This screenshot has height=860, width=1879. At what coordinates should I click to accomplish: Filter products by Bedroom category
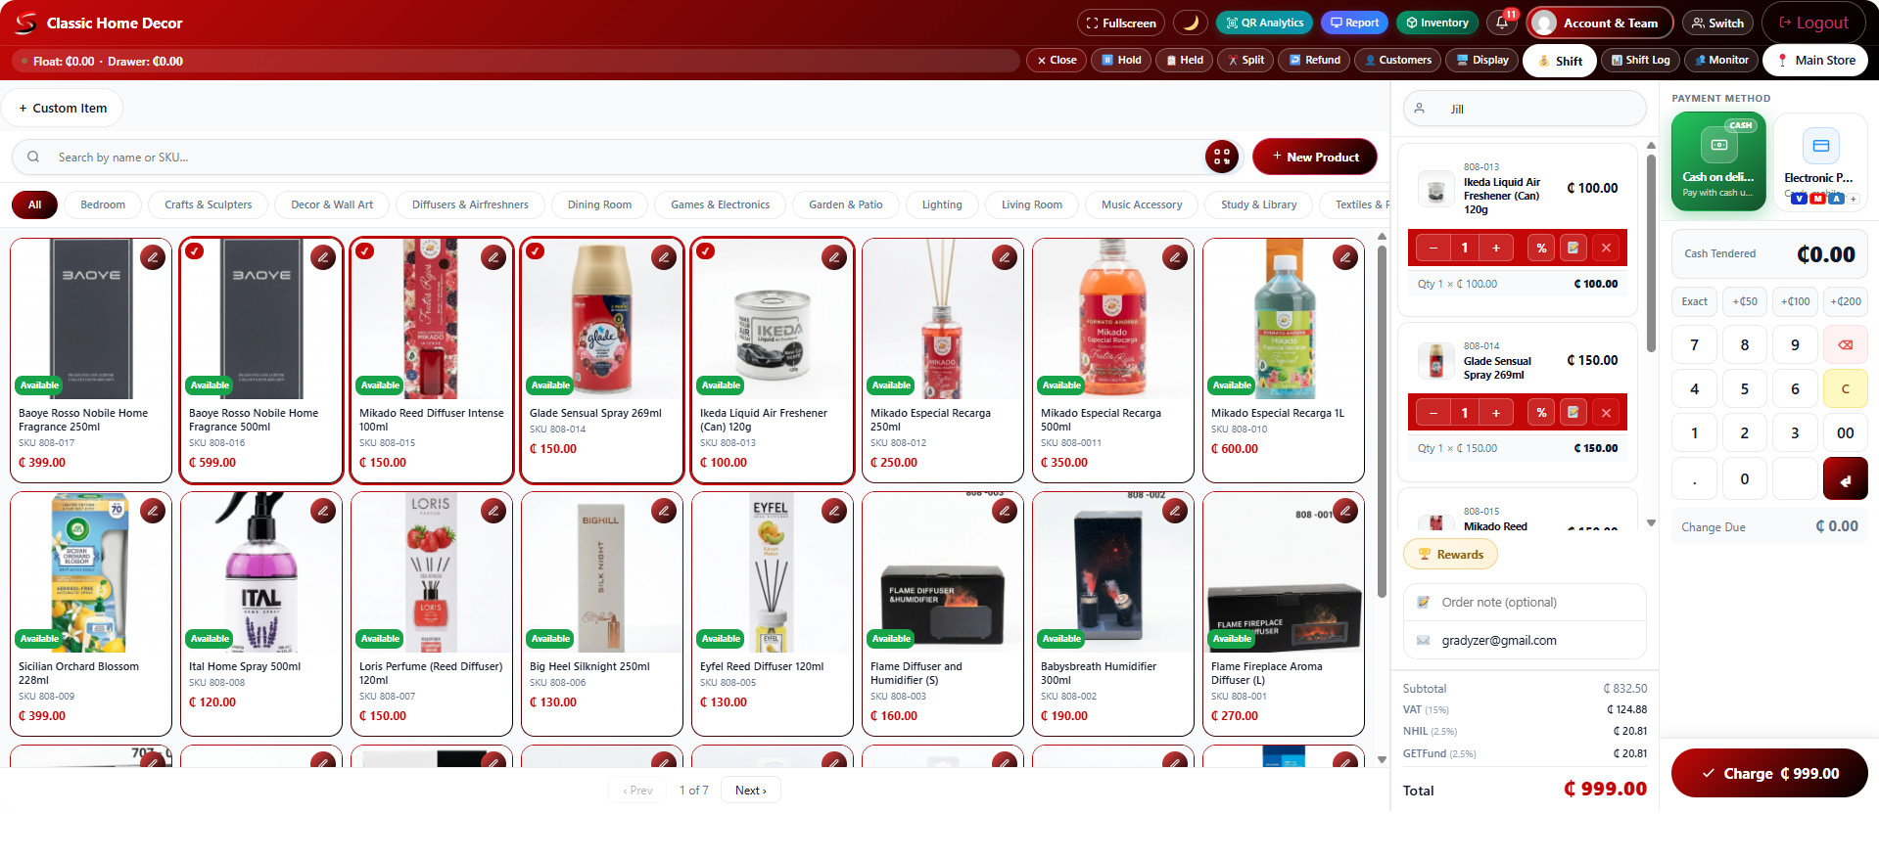click(103, 204)
